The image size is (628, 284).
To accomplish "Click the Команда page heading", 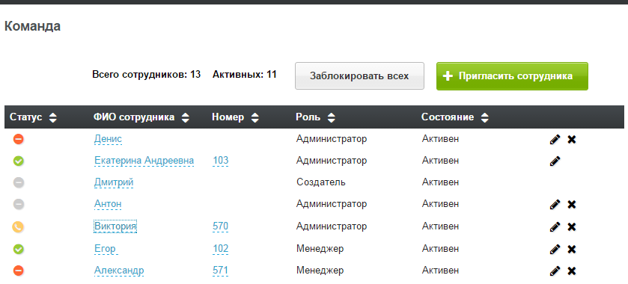I will (x=32, y=26).
